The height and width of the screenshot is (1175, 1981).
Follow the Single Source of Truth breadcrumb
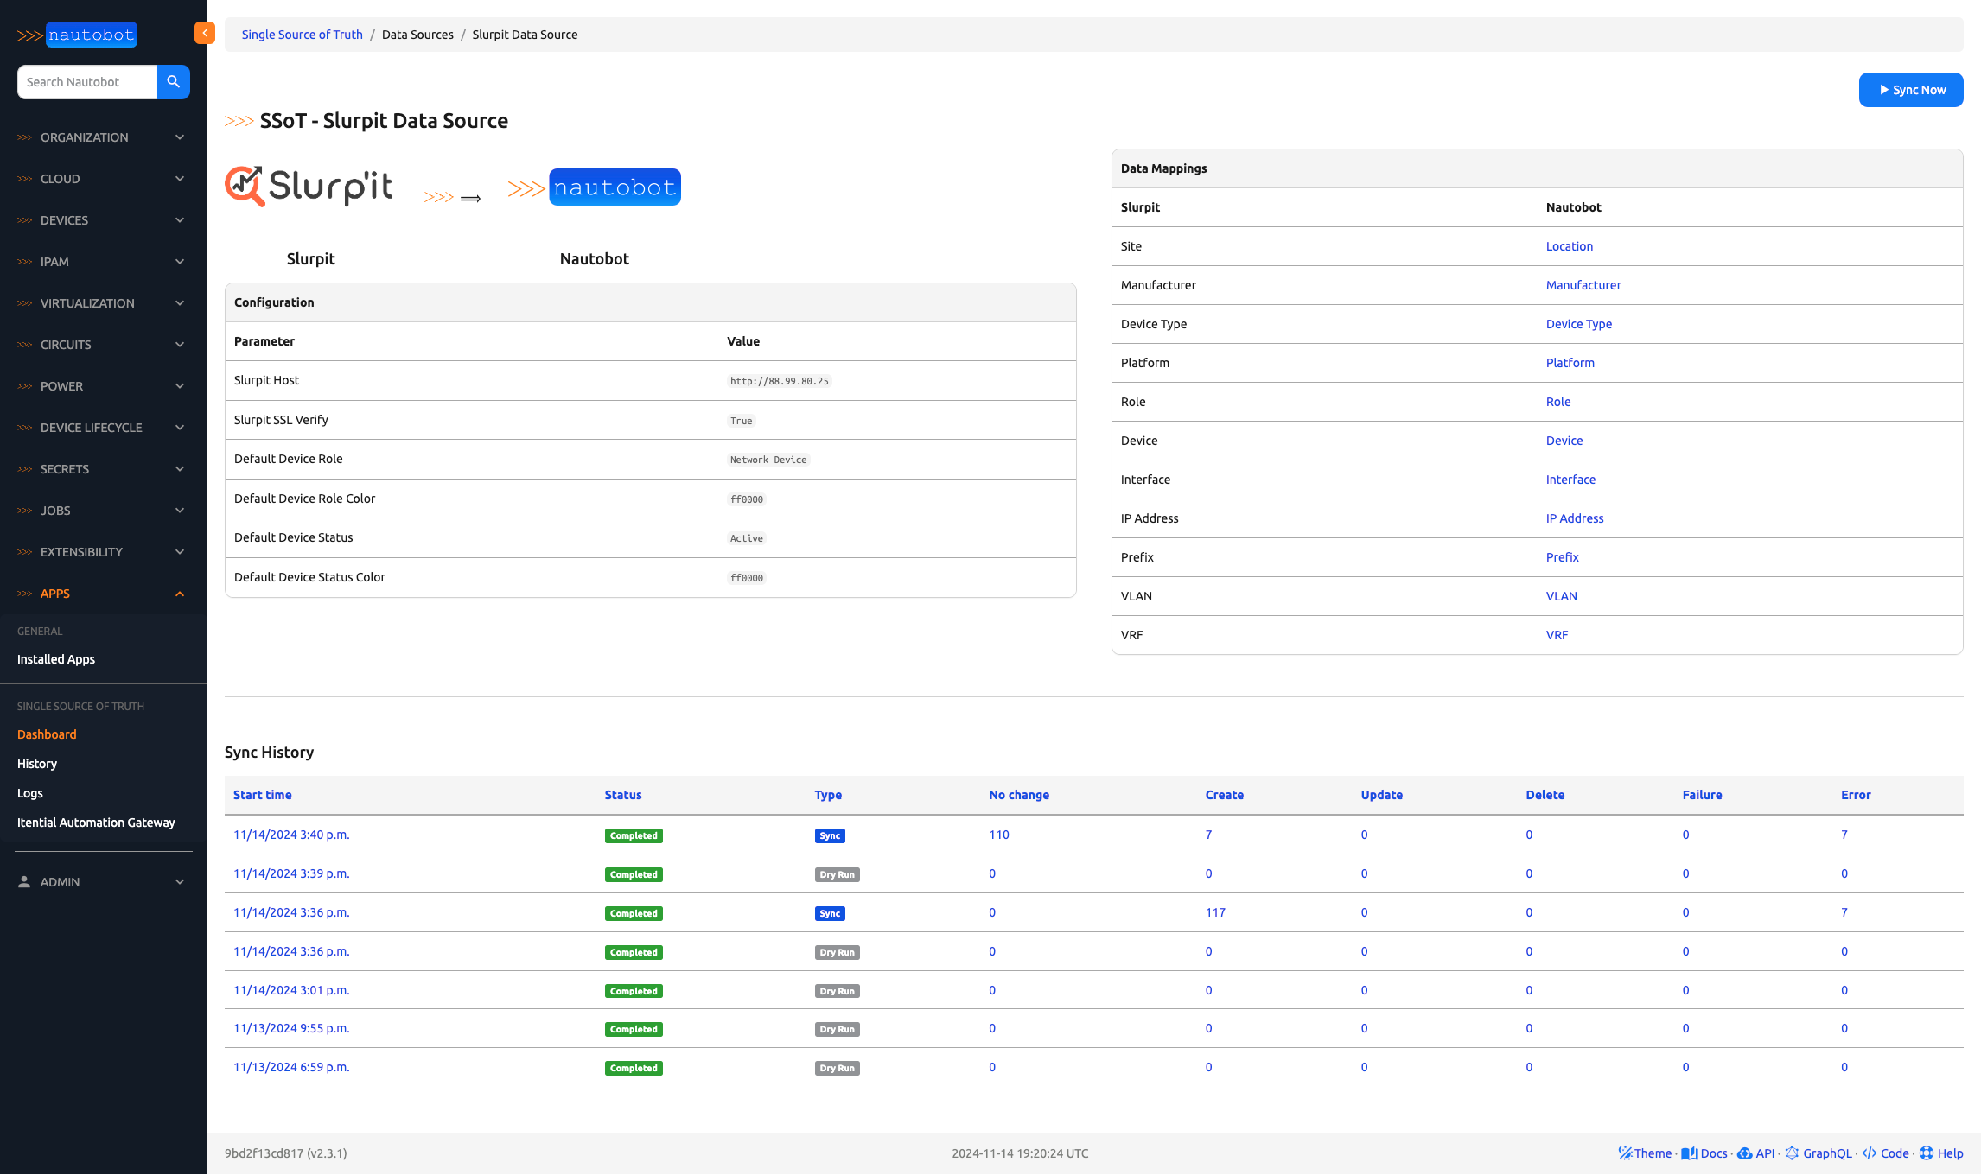coord(302,35)
